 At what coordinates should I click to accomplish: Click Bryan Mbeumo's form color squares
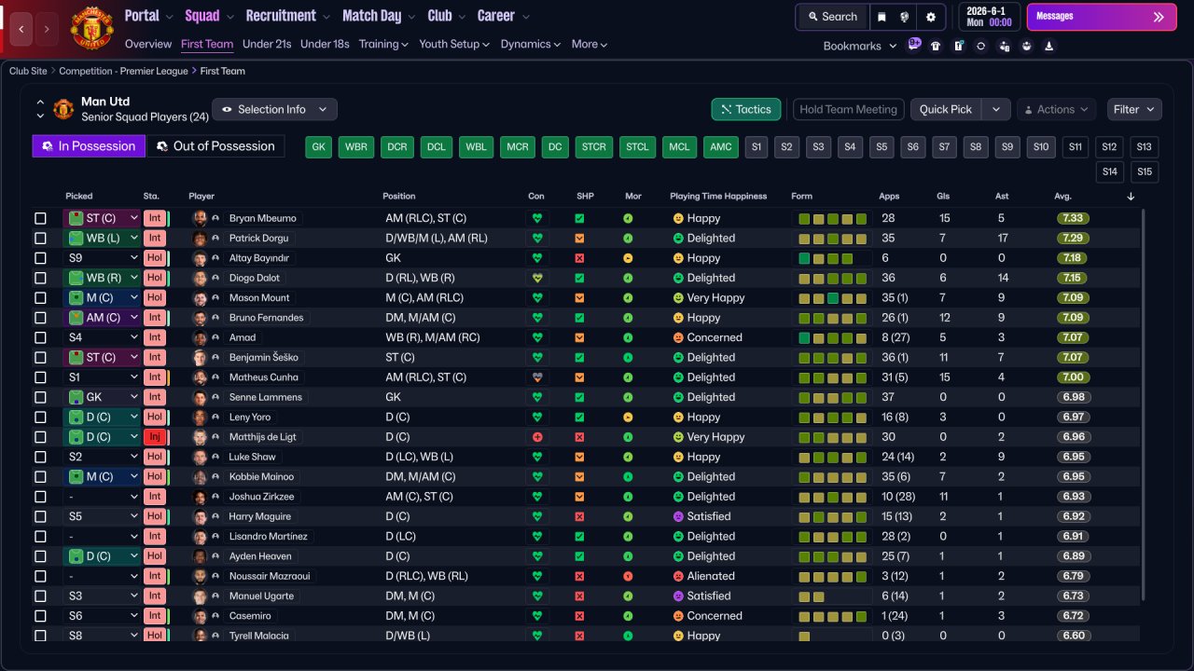point(832,219)
